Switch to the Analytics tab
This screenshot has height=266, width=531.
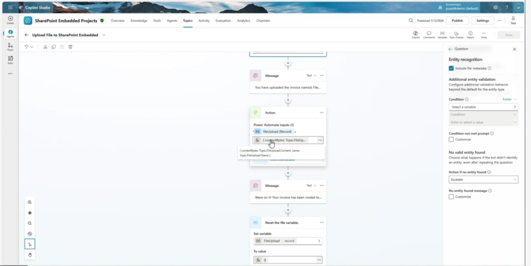(x=244, y=21)
